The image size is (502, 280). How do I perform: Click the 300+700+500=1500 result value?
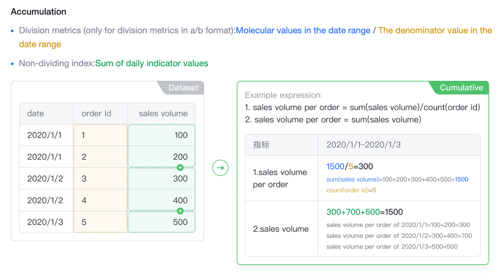365,212
